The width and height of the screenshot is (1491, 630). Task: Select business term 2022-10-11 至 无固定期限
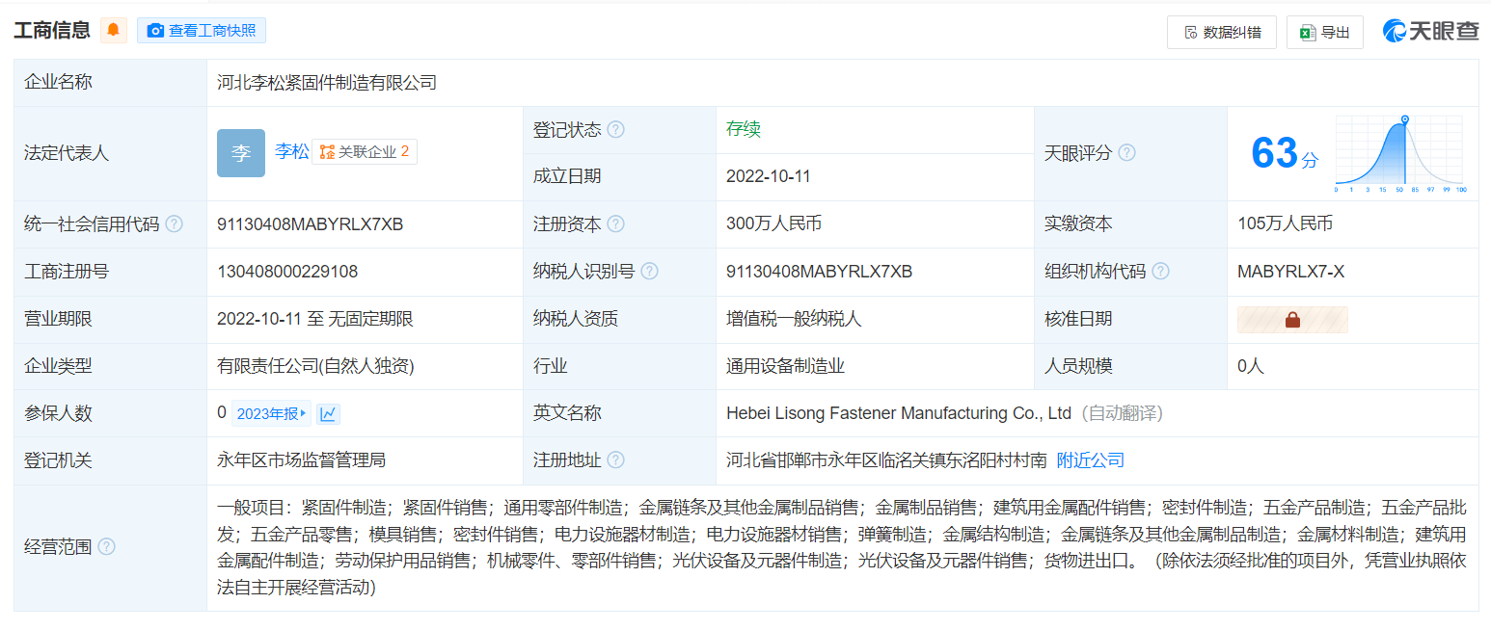[x=315, y=319]
